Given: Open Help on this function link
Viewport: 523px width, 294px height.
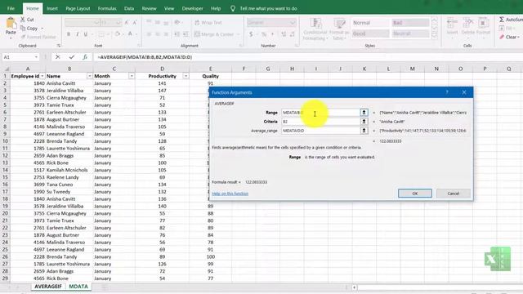Looking at the screenshot, I should click(x=230, y=194).
